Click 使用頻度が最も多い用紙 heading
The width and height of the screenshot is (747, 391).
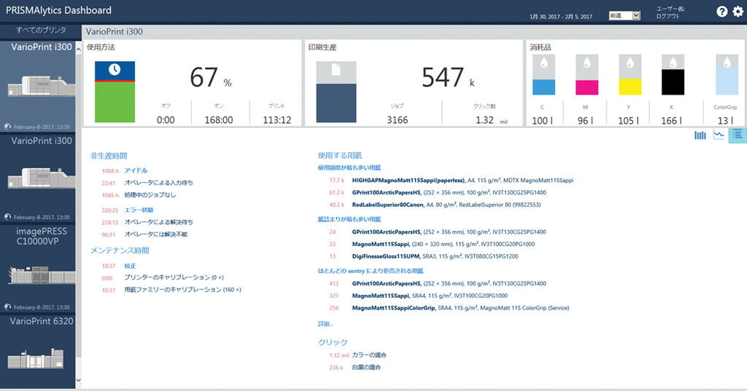click(349, 168)
